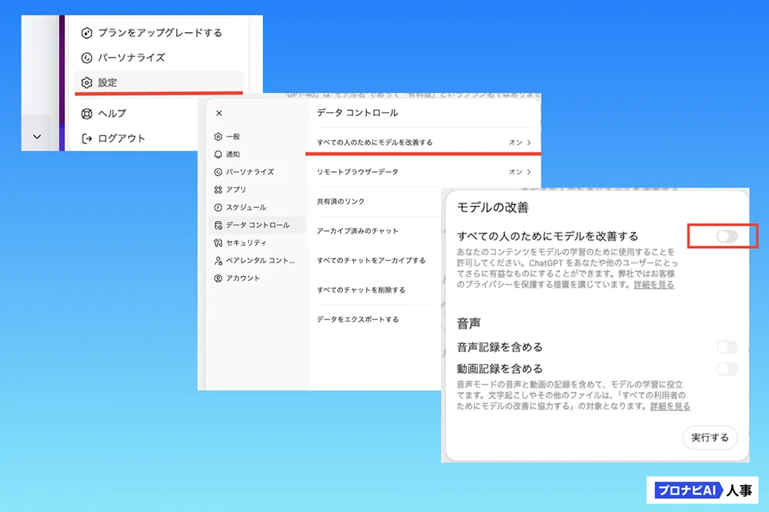This screenshot has height=512, width=769.
Task: Toggle すべての人のためにモデルを改善する switch
Action: pyautogui.click(x=727, y=236)
